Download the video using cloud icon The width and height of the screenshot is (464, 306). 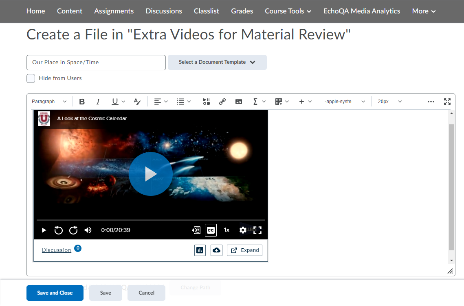tap(216, 250)
